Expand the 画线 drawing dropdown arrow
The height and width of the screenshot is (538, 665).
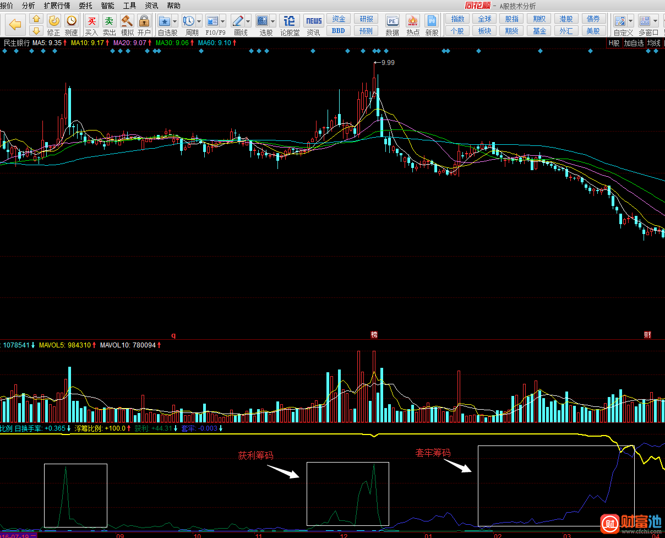(x=248, y=21)
